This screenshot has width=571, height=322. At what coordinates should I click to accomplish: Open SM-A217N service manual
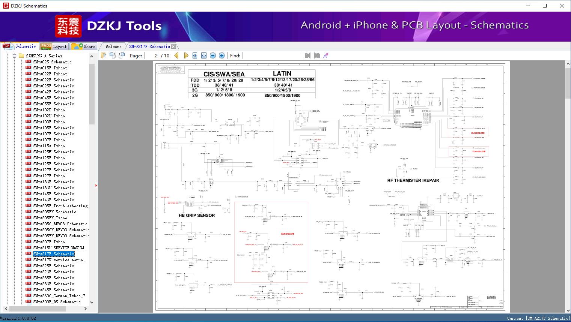59,260
